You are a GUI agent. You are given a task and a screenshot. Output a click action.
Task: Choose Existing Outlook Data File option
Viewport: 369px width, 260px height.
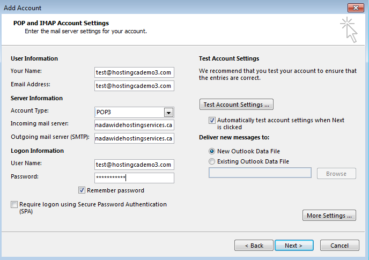pyautogui.click(x=212, y=161)
